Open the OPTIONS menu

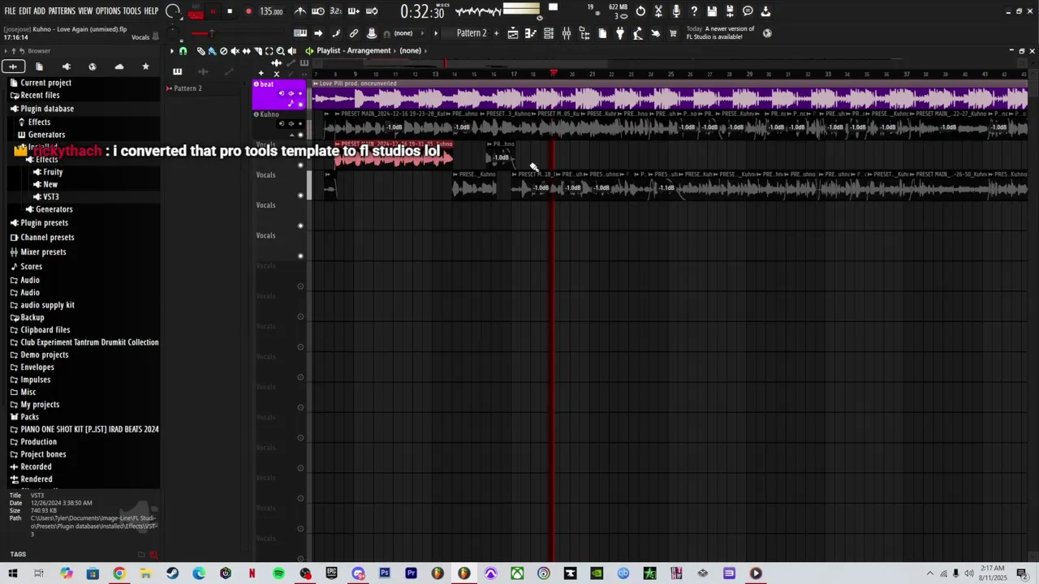coord(108,11)
